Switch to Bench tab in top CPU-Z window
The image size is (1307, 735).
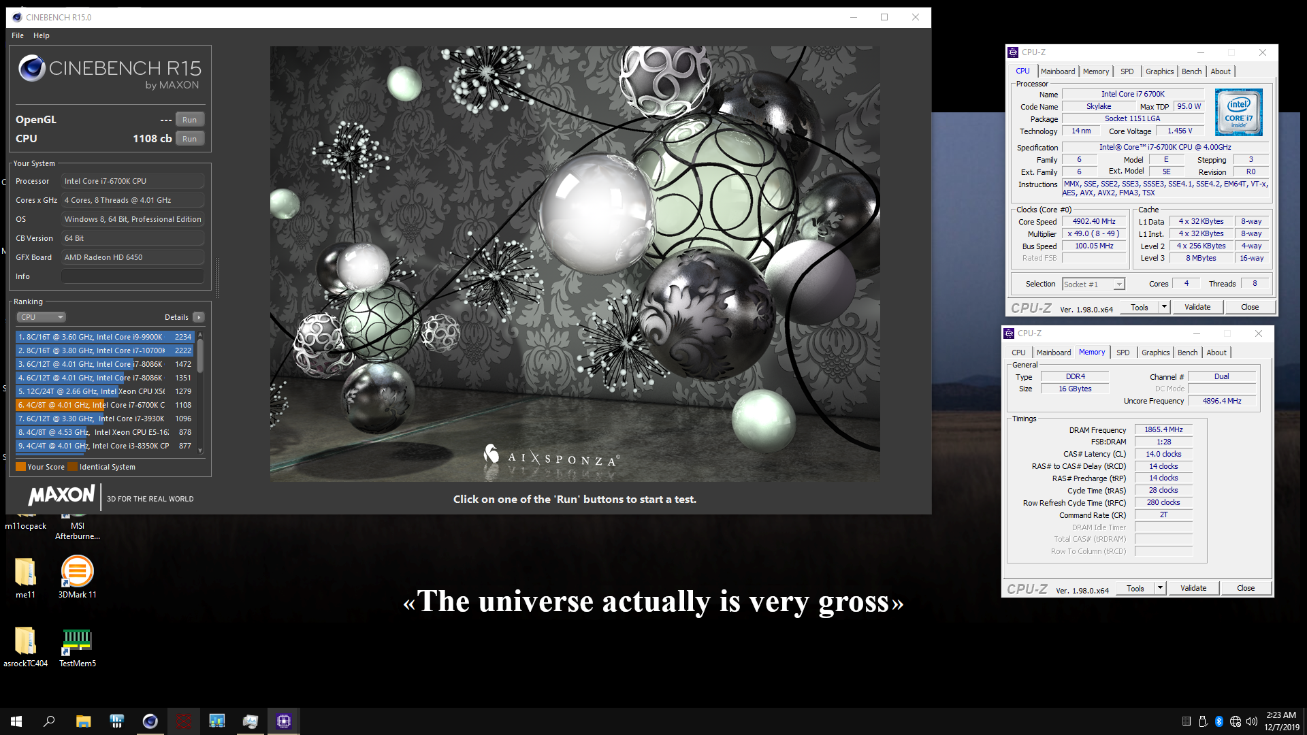[x=1191, y=71]
